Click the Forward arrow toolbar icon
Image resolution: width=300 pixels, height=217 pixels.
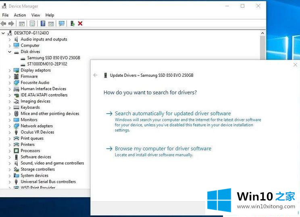pyautogui.click(x=11, y=23)
